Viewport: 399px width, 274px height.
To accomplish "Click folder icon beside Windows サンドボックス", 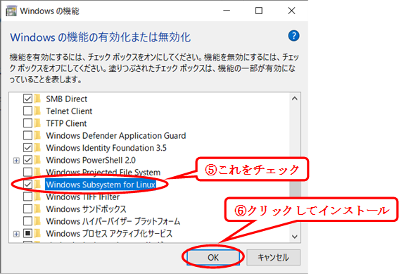I will [x=37, y=208].
